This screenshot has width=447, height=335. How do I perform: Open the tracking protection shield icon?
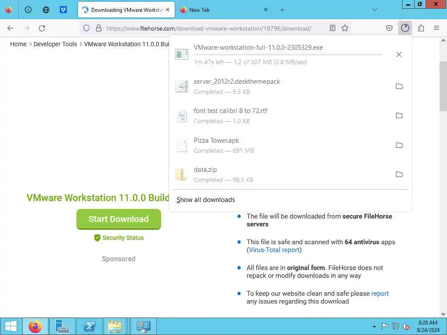click(x=86, y=28)
